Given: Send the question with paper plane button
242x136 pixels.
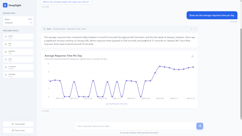Looking at the screenshot, I should [x=200, y=126].
